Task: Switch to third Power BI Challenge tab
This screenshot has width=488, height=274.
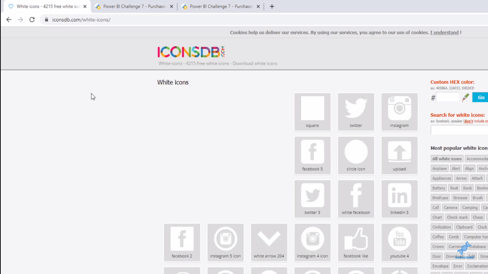Action: pyautogui.click(x=220, y=6)
